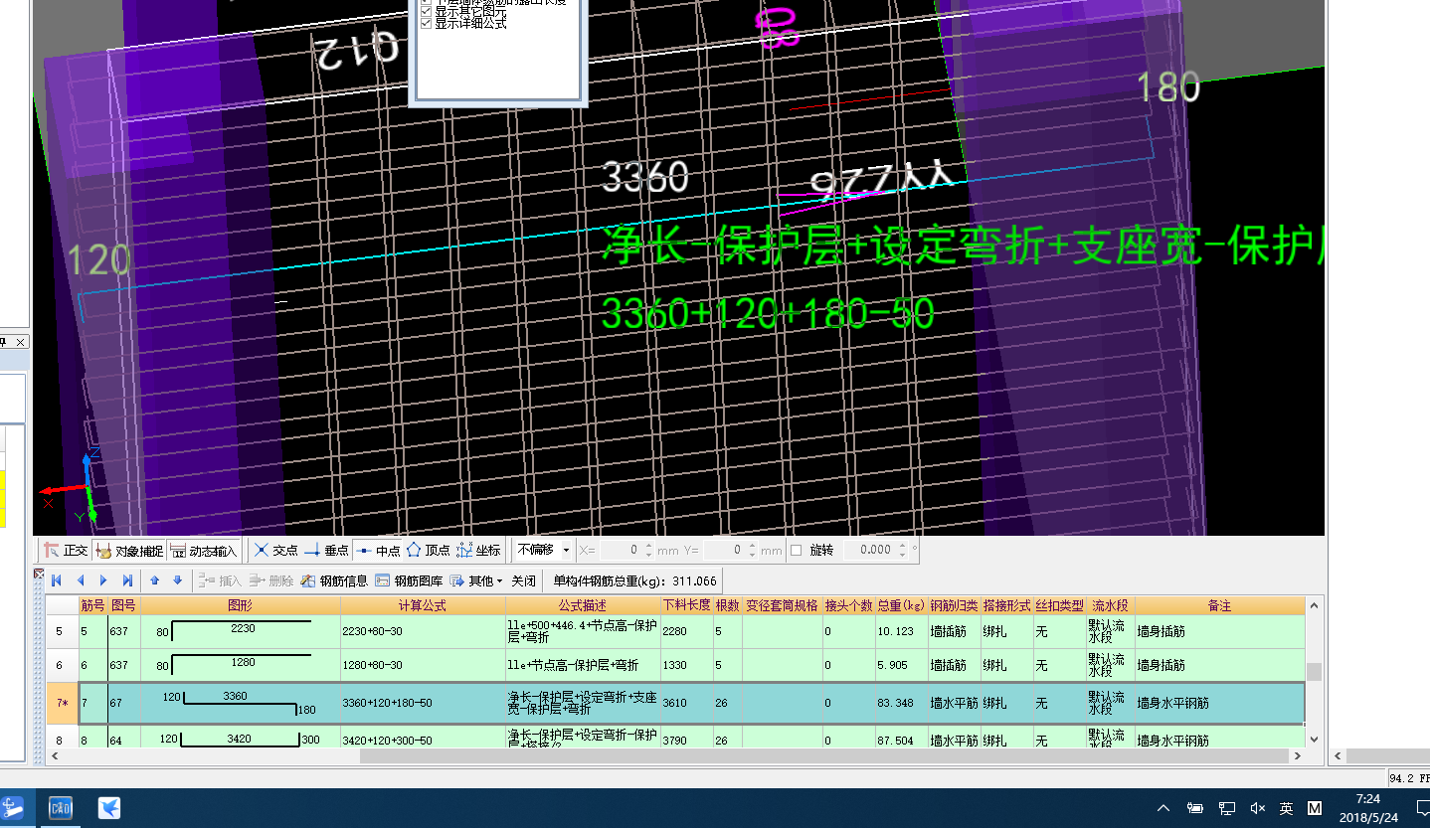Move rebar row up arrow
1430x828 pixels.
click(155, 580)
